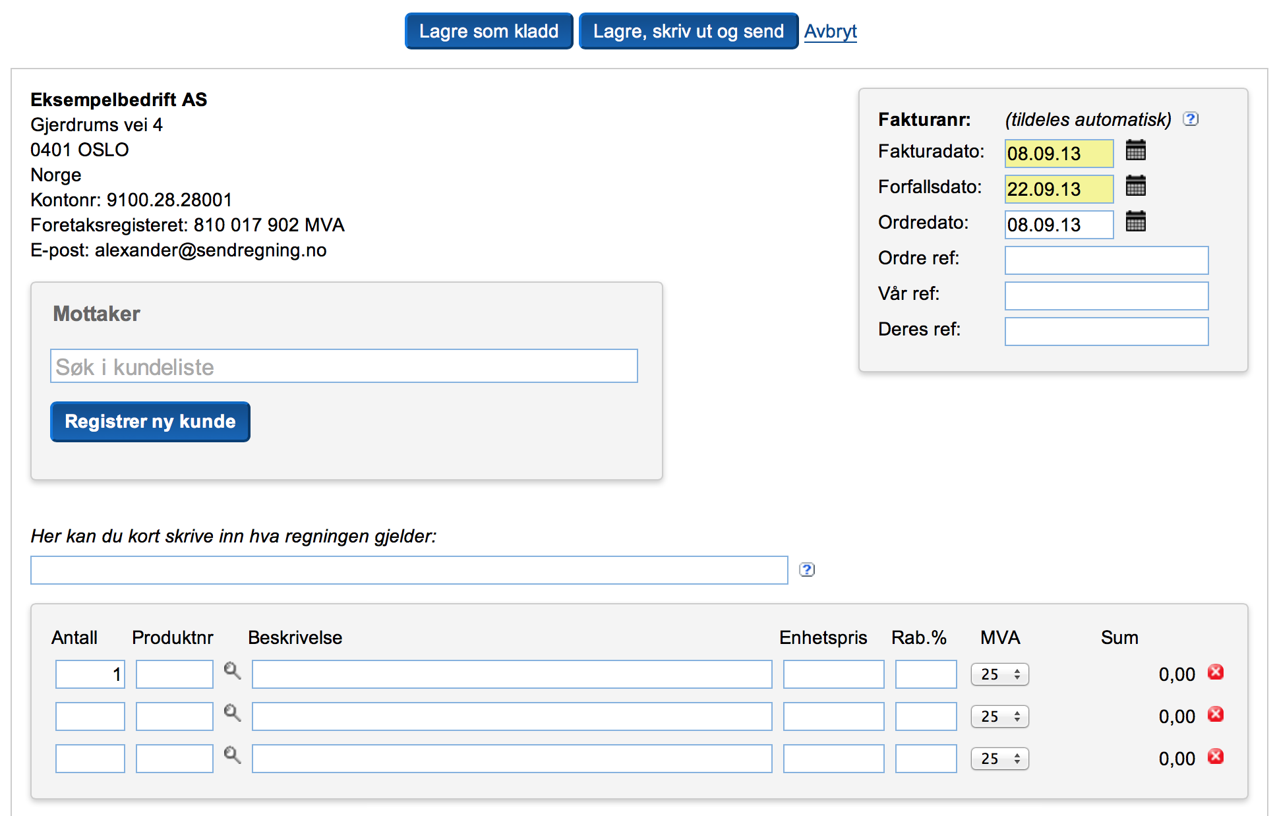The image size is (1275, 816).
Task: Show help for invoice description field
Action: tap(806, 570)
